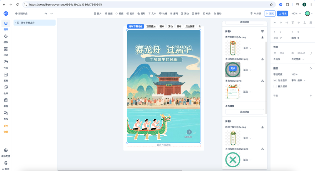Click the undo arrow in top toolbar
Viewport: 315px width, 171px height.
pyautogui.click(x=46, y=14)
